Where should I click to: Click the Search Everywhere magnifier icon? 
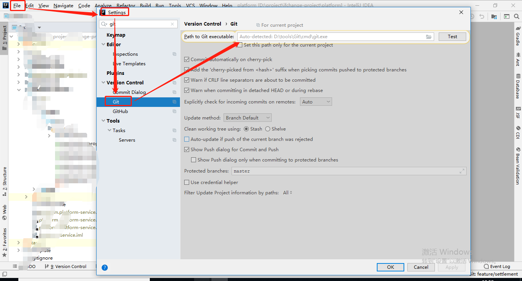517,16
